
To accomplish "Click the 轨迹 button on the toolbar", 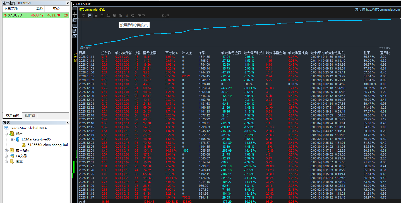I will [x=165, y=16].
